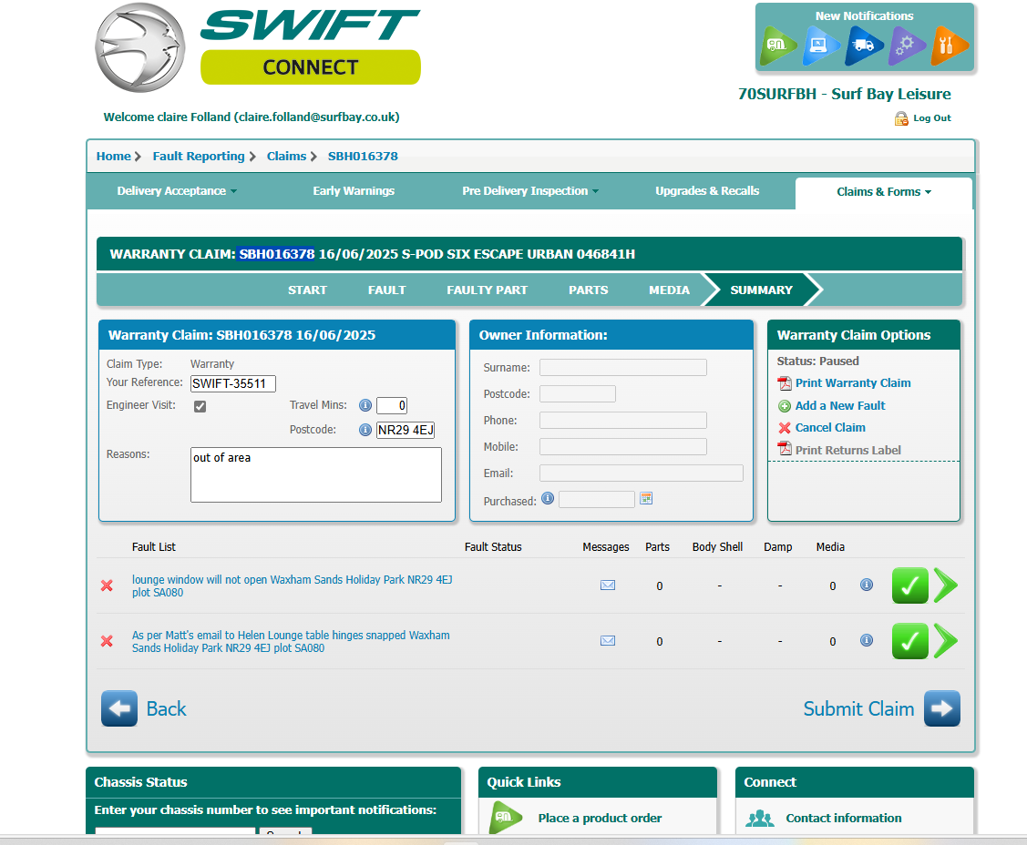
Task: Click green tick for lounge window fault
Action: 909,585
